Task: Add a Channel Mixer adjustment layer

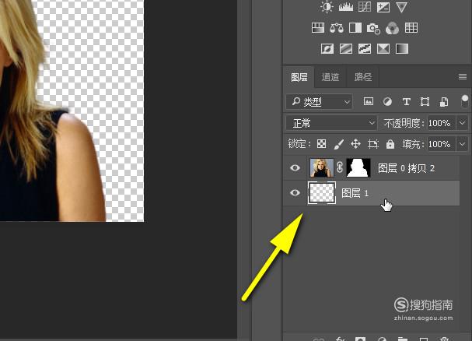Action: (x=392, y=28)
